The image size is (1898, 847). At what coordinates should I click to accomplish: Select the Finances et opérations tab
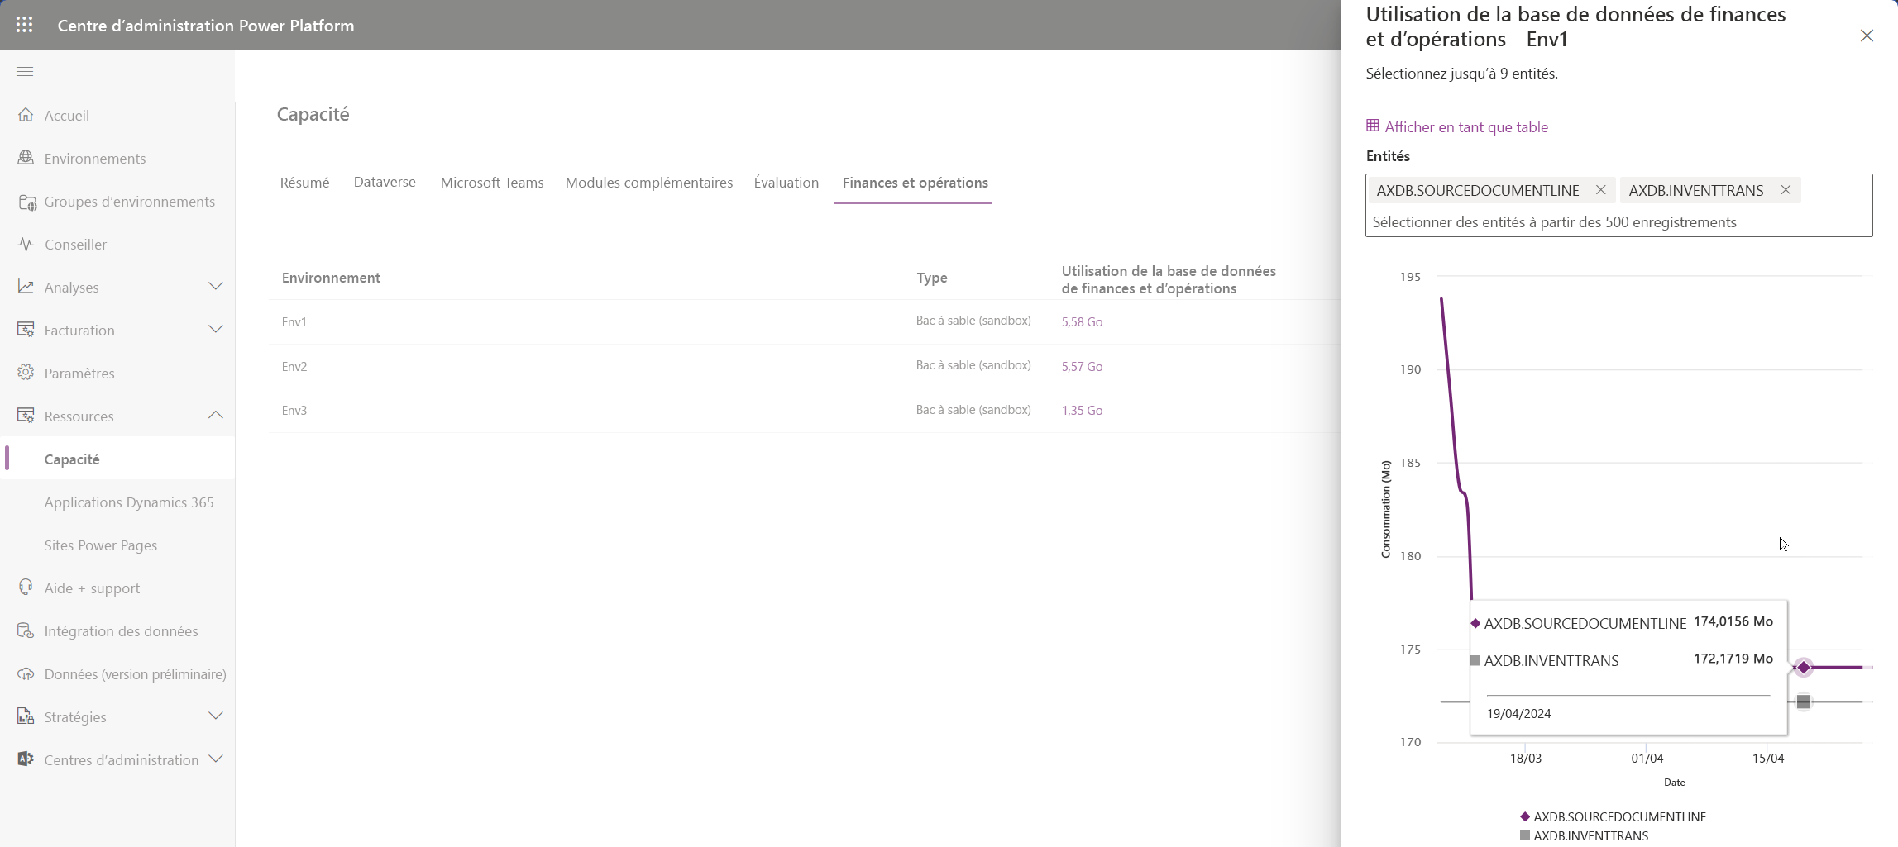915,183
